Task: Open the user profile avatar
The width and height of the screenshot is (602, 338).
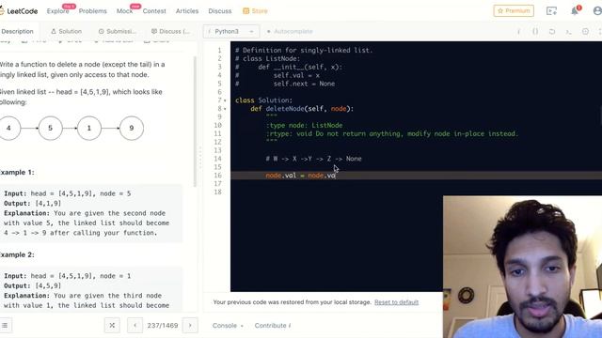Action: [x=597, y=10]
